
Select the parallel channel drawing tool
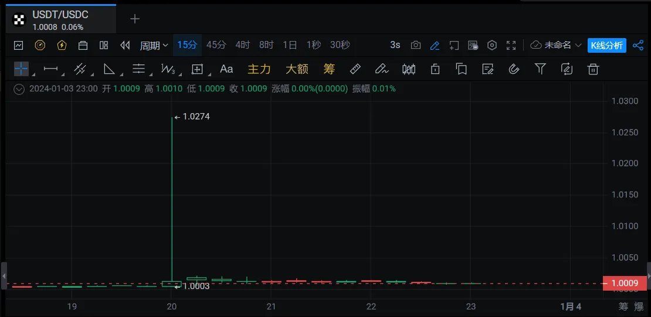coord(80,69)
